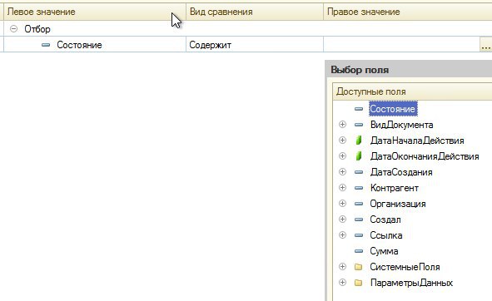Screen dimensions: 492x301
Task: Collapse the Отбор group
Action: (13, 29)
